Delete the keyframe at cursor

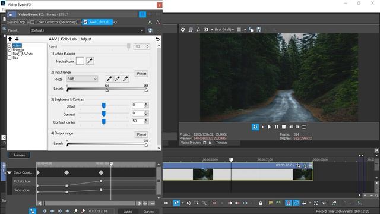(x=83, y=211)
